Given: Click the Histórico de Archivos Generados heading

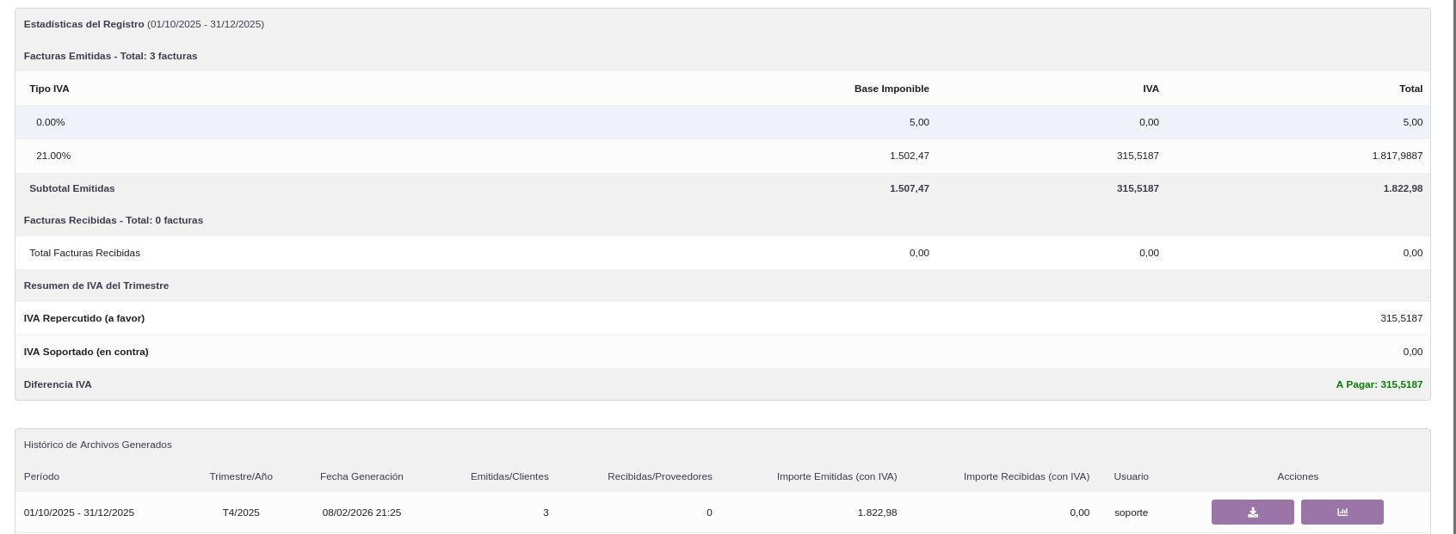Looking at the screenshot, I should (98, 445).
